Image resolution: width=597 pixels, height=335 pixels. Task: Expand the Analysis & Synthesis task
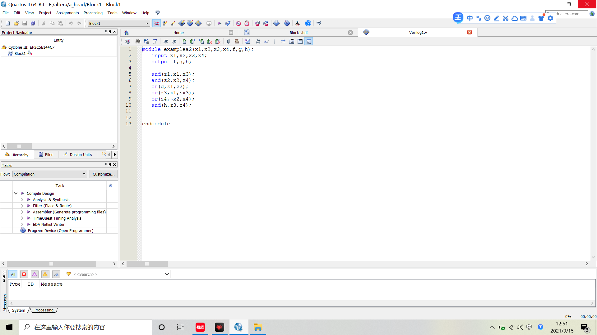point(22,199)
